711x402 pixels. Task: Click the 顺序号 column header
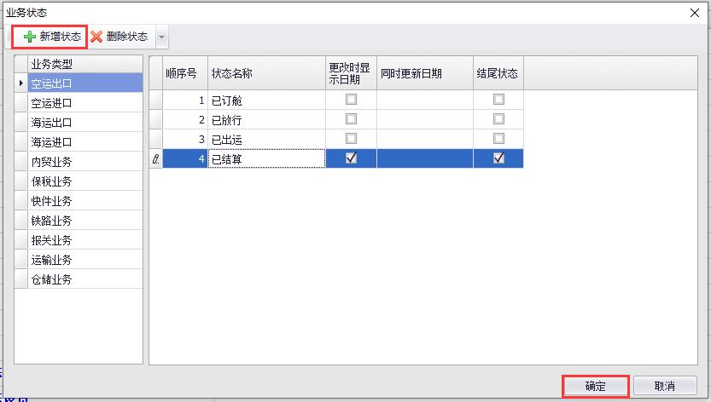(x=181, y=73)
